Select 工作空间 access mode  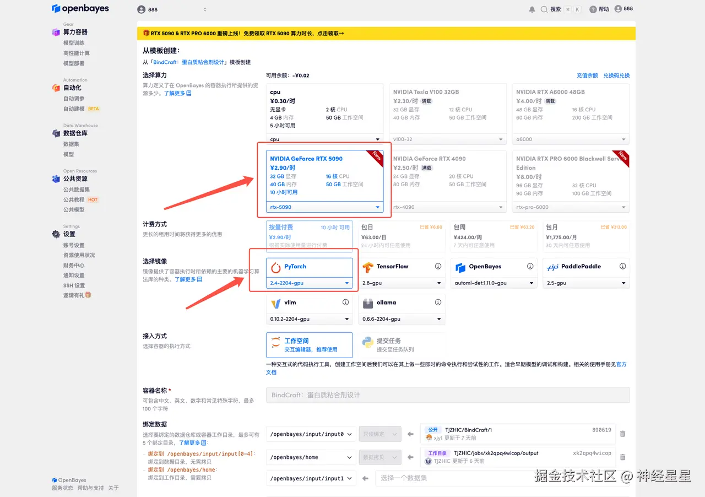click(x=310, y=345)
